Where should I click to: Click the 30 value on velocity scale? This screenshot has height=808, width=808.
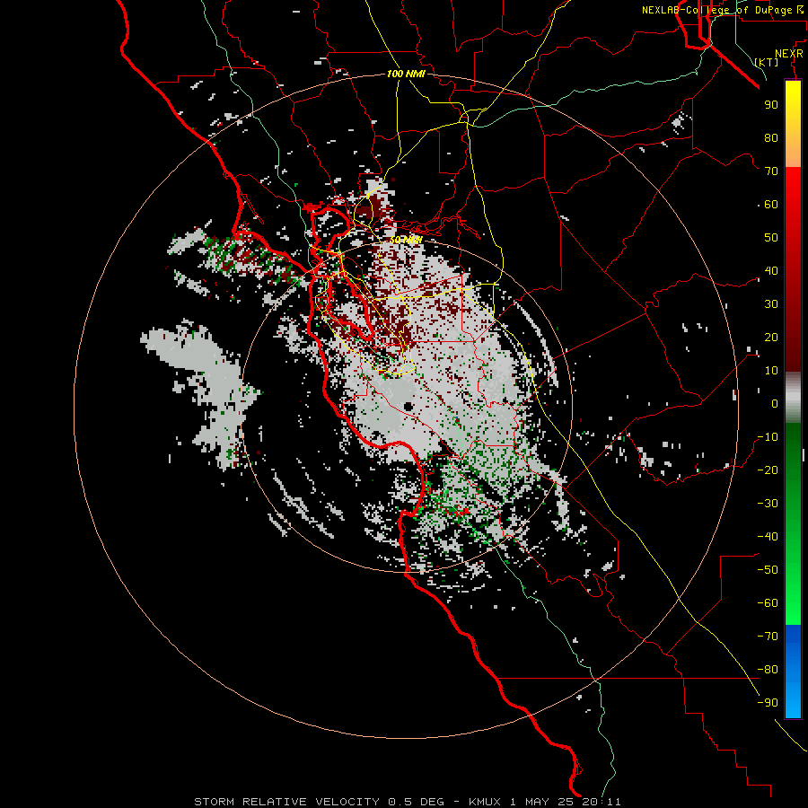771,304
